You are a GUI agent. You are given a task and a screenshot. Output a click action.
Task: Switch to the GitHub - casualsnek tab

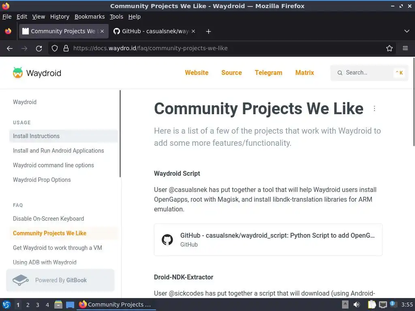(155, 31)
